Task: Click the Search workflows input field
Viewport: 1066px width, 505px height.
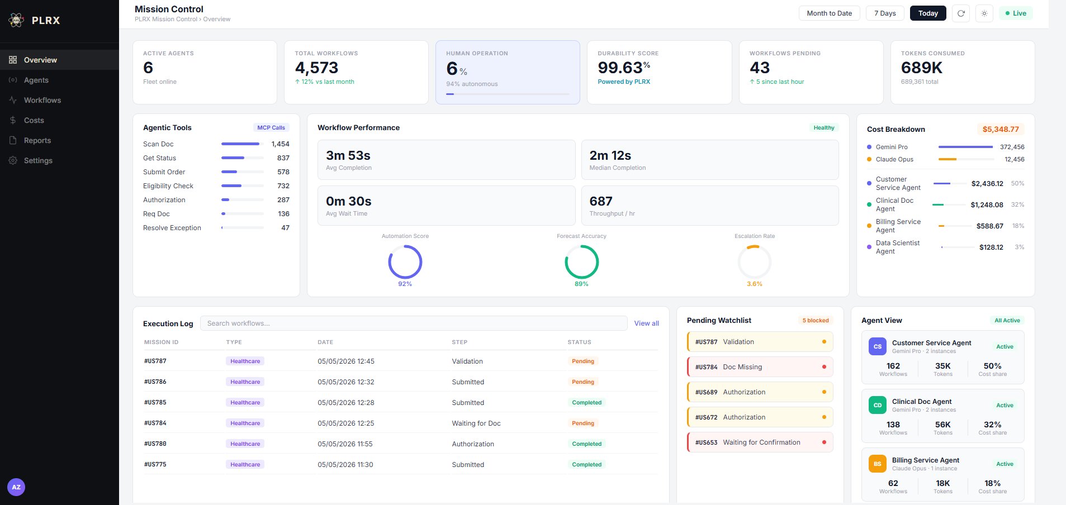Action: coord(414,323)
